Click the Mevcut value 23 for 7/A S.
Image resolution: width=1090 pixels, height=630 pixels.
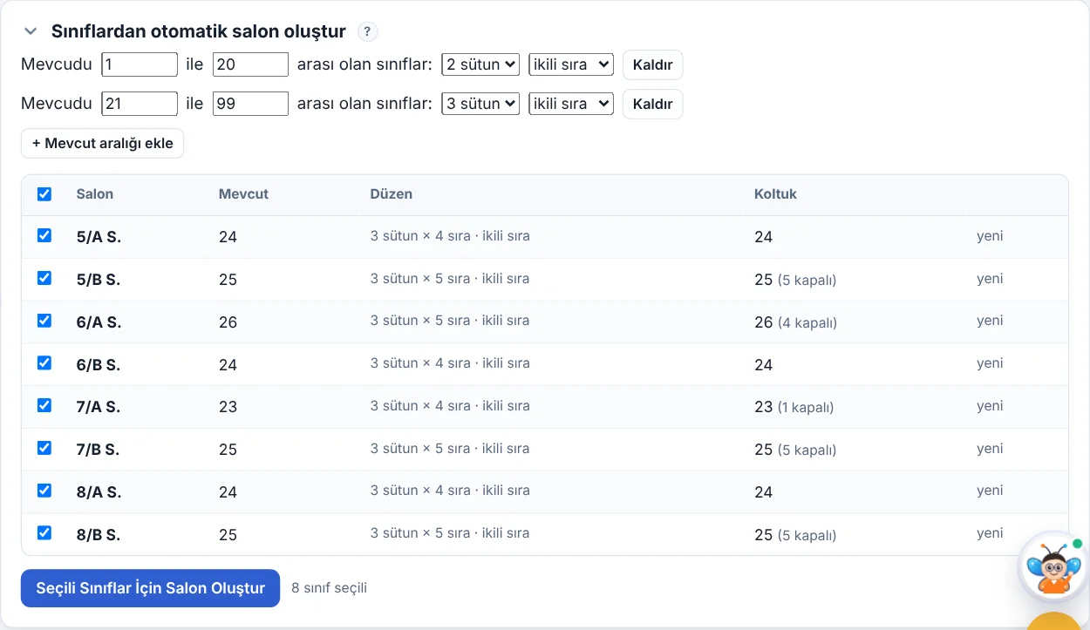(228, 407)
